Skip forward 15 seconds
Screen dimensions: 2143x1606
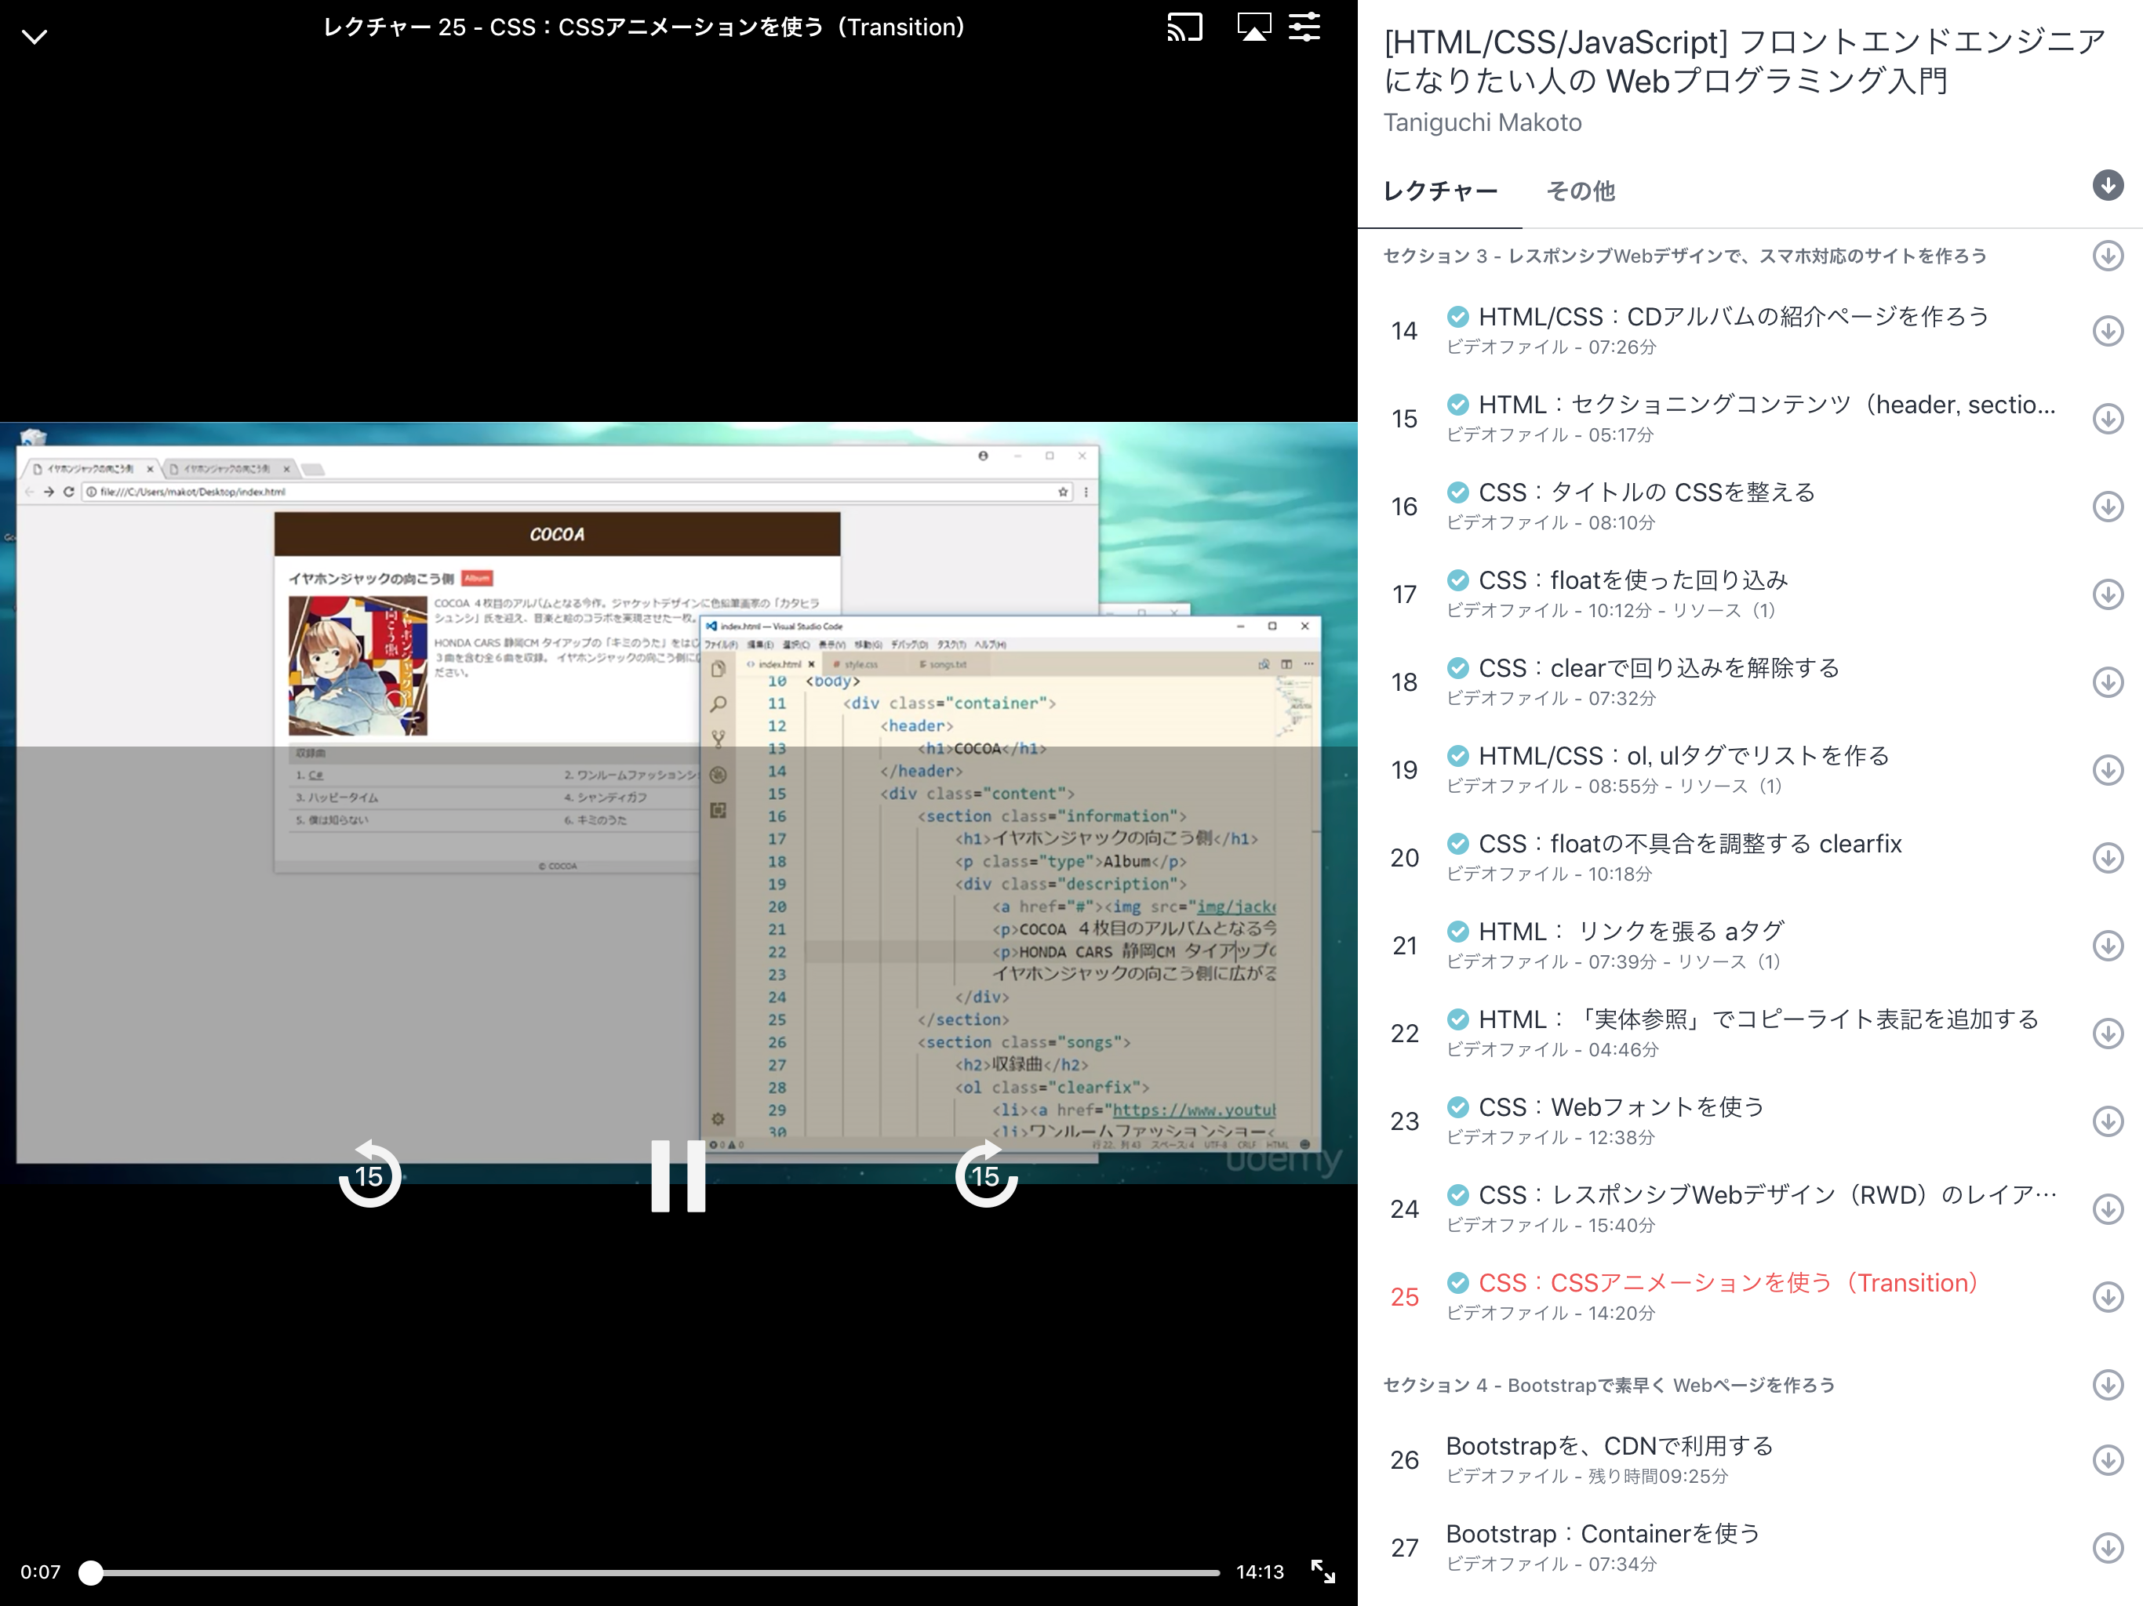pyautogui.click(x=985, y=1174)
